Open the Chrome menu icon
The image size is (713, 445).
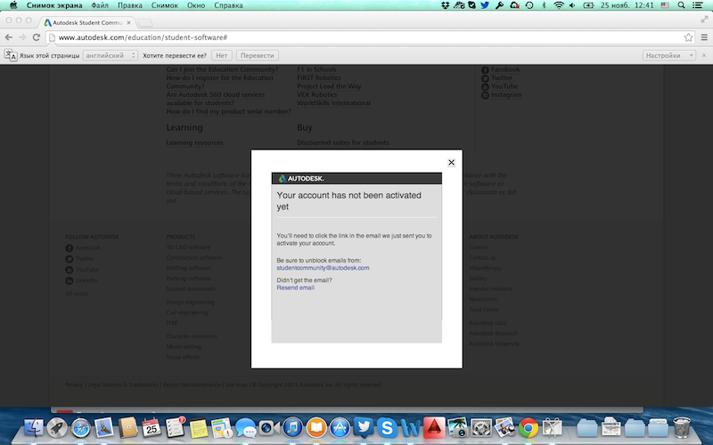pos(702,37)
